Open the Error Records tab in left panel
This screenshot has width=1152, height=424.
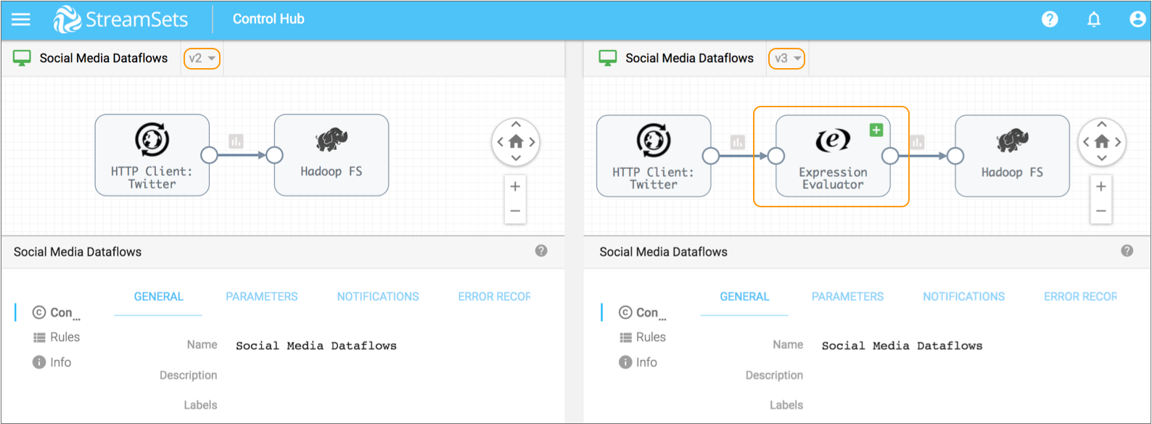coord(494,296)
